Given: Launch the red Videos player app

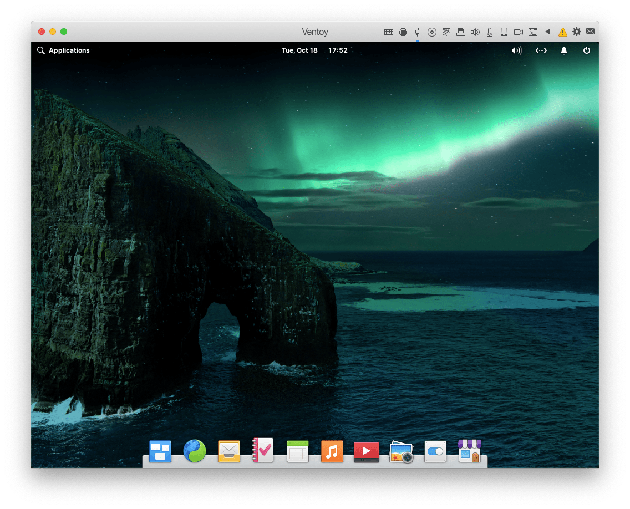Looking at the screenshot, I should click(366, 452).
